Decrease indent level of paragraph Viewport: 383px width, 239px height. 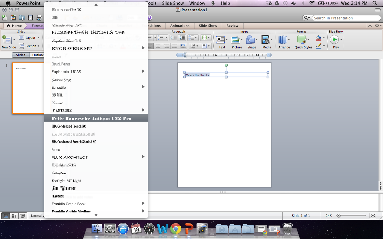(173, 38)
